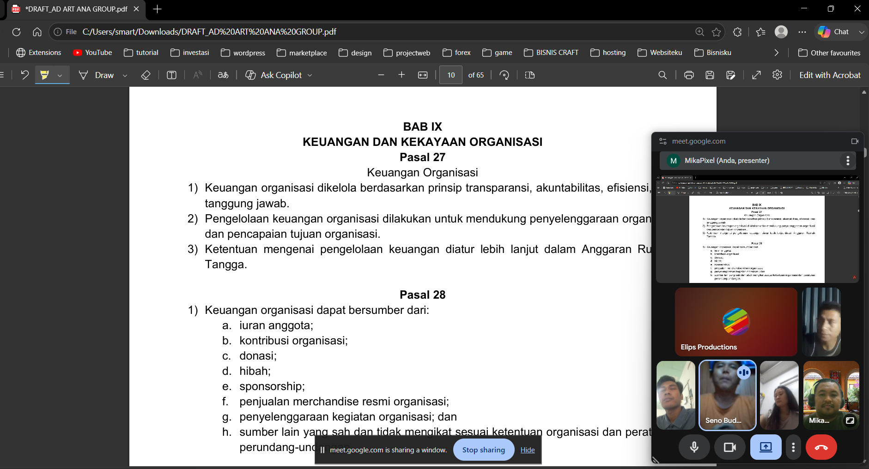
Task: Print the PDF document
Action: point(689,75)
